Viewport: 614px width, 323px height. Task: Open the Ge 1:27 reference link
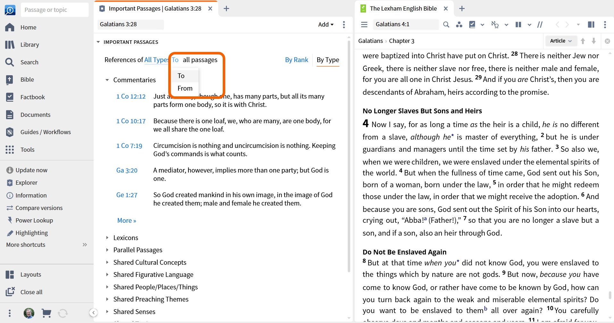point(127,195)
